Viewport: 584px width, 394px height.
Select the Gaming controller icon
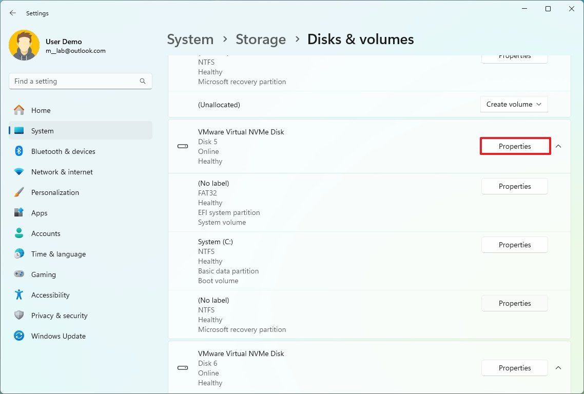point(19,274)
